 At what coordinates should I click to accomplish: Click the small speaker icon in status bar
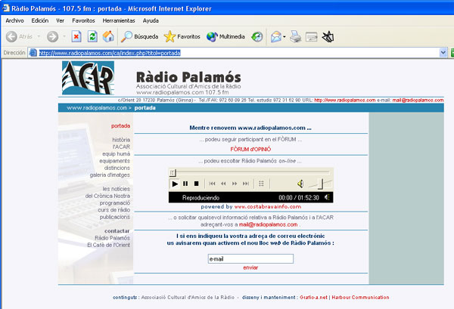point(327,197)
